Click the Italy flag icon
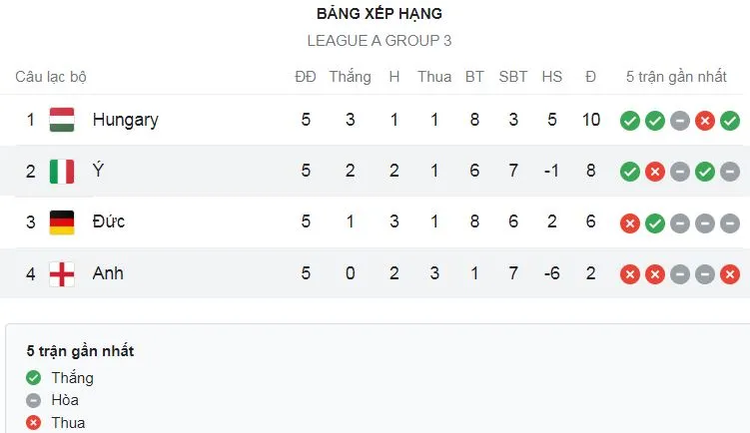 (62, 172)
